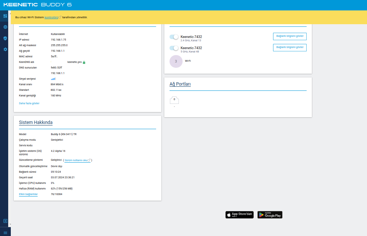Expand details with Daha fazla göster
The height and width of the screenshot is (236, 367).
pyautogui.click(x=29, y=103)
